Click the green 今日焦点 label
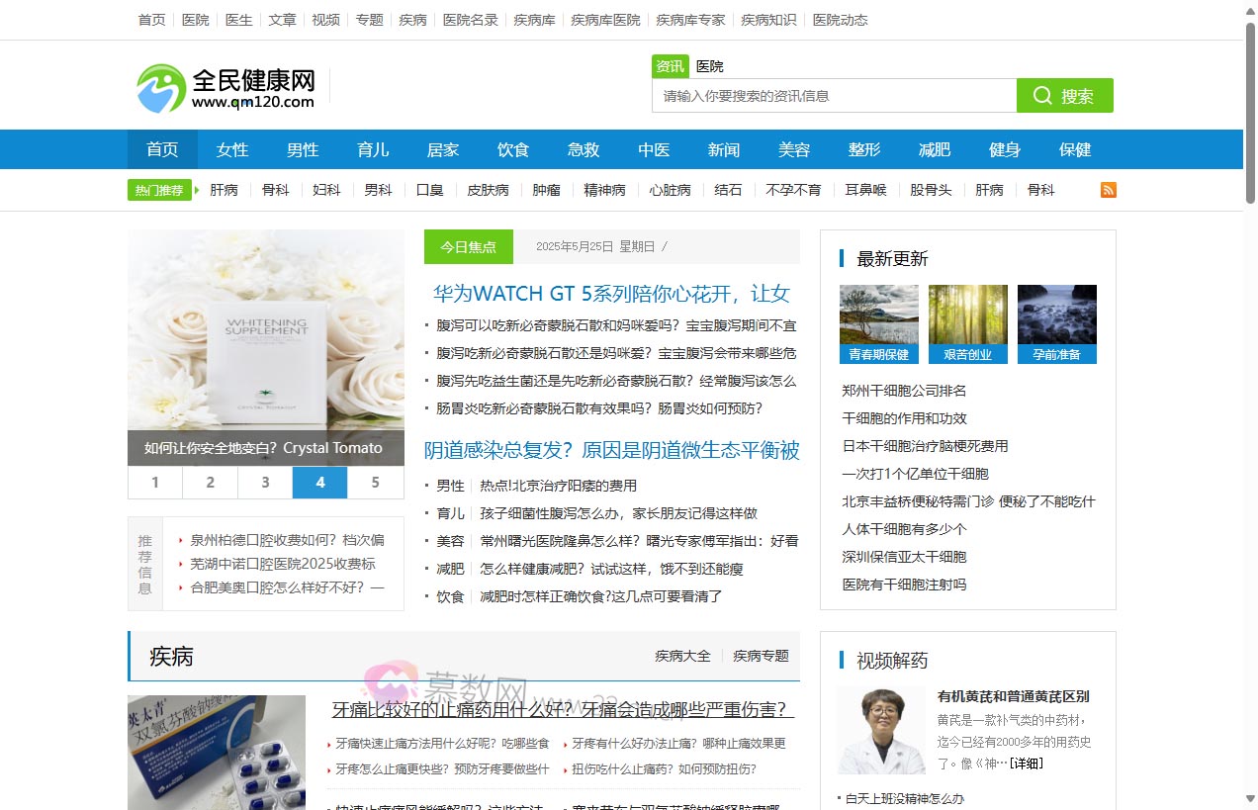 [x=468, y=246]
